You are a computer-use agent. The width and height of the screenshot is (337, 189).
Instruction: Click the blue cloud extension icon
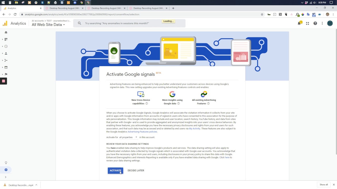(x=320, y=14)
